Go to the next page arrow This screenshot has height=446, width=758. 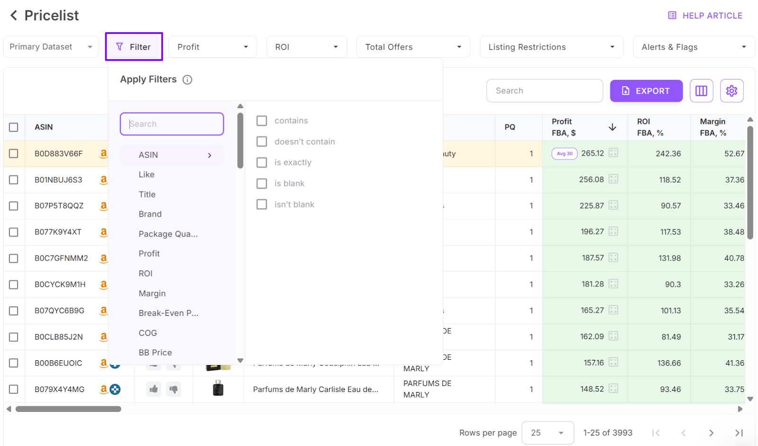711,433
